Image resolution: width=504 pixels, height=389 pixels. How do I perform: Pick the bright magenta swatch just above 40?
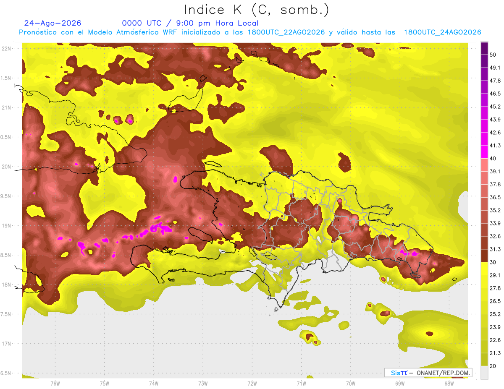coord(485,152)
